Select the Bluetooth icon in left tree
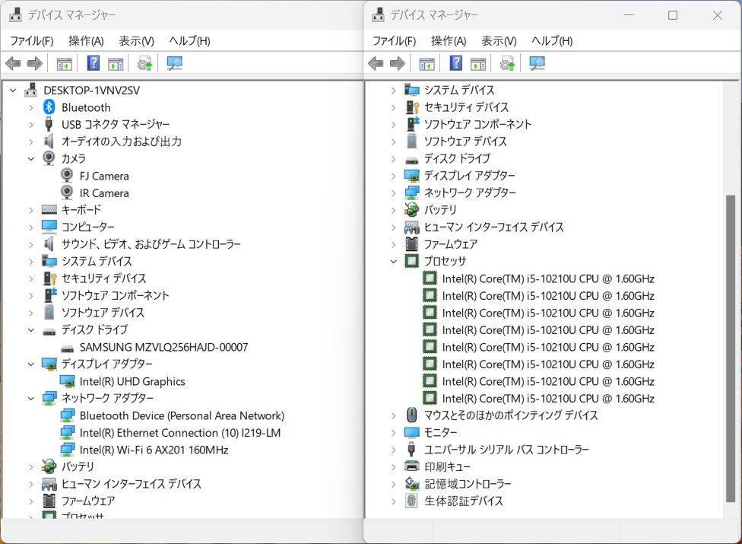 pos(49,107)
